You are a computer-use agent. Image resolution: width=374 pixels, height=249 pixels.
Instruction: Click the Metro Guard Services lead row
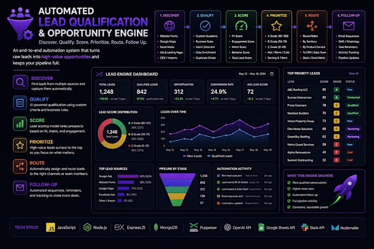pos(324,144)
